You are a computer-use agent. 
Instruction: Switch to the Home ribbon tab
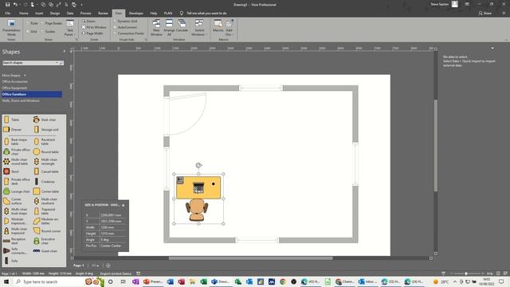[23, 14]
